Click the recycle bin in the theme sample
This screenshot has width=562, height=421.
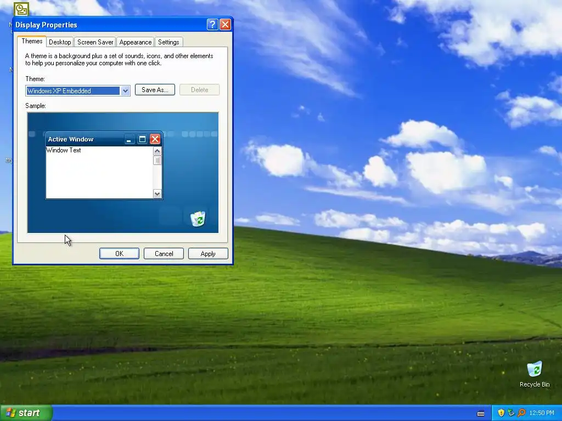click(198, 219)
